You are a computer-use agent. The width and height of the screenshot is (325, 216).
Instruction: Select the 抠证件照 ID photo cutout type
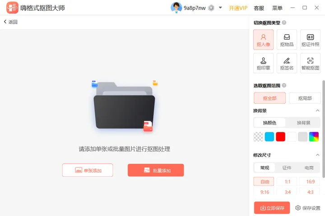pos(310,40)
